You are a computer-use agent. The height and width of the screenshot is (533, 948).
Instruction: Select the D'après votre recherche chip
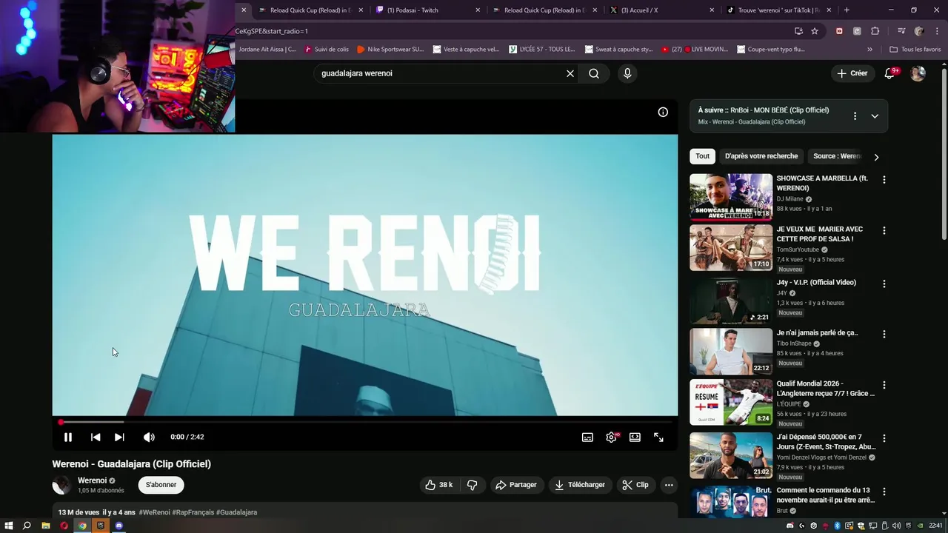click(x=761, y=156)
